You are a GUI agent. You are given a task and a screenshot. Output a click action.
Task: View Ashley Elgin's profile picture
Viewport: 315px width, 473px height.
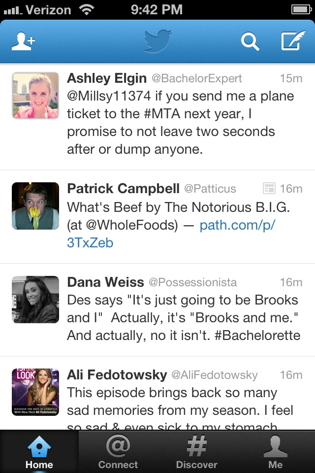click(x=35, y=96)
